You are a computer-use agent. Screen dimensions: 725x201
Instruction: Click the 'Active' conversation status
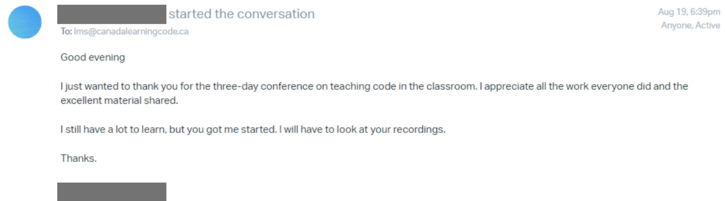[x=708, y=25]
